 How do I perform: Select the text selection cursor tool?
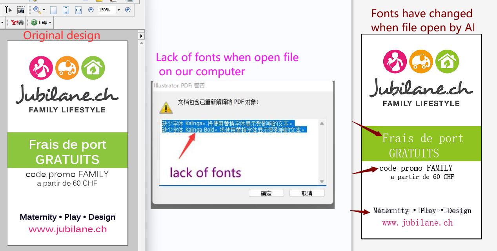(8, 10)
